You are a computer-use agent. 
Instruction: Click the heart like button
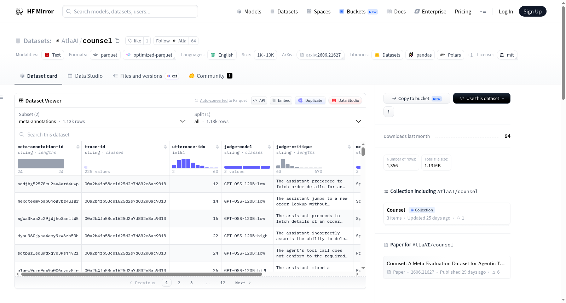(x=134, y=41)
